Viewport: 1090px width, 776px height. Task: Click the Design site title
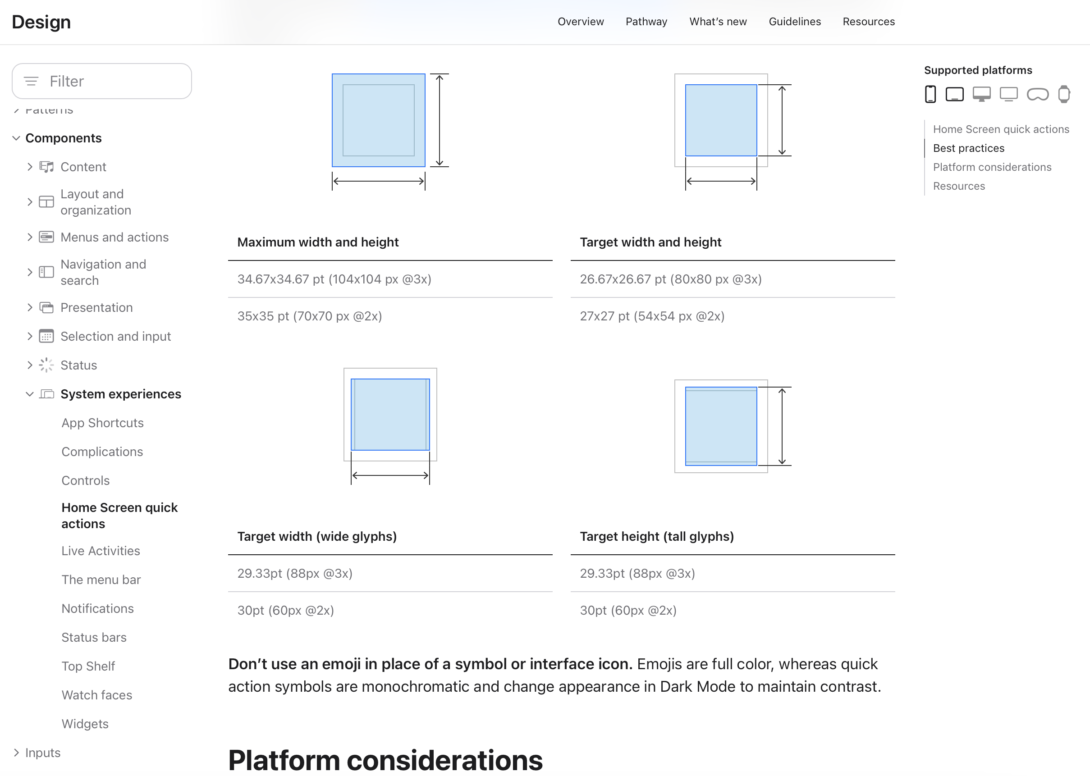[41, 22]
